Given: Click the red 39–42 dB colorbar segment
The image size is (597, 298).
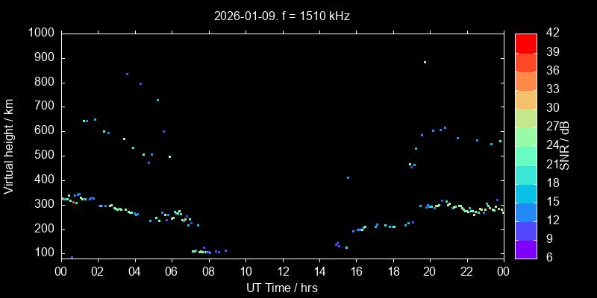Looking at the screenshot, I should pyautogui.click(x=525, y=43).
